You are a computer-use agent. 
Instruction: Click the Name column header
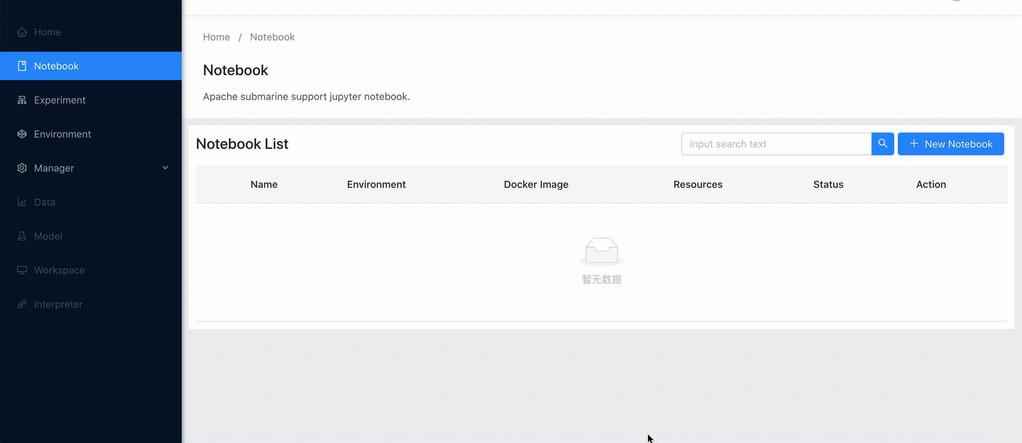(264, 184)
